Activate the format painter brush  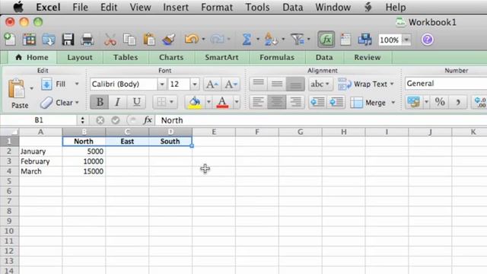(168, 40)
